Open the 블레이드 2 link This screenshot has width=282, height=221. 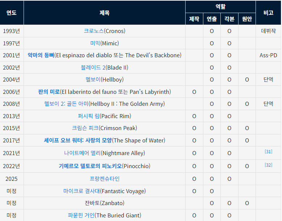93,68
